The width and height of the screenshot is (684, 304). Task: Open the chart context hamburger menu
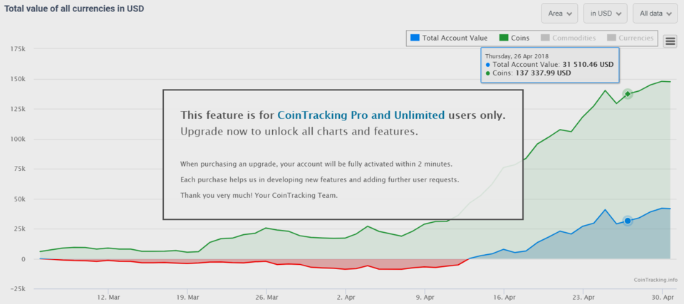pyautogui.click(x=670, y=41)
